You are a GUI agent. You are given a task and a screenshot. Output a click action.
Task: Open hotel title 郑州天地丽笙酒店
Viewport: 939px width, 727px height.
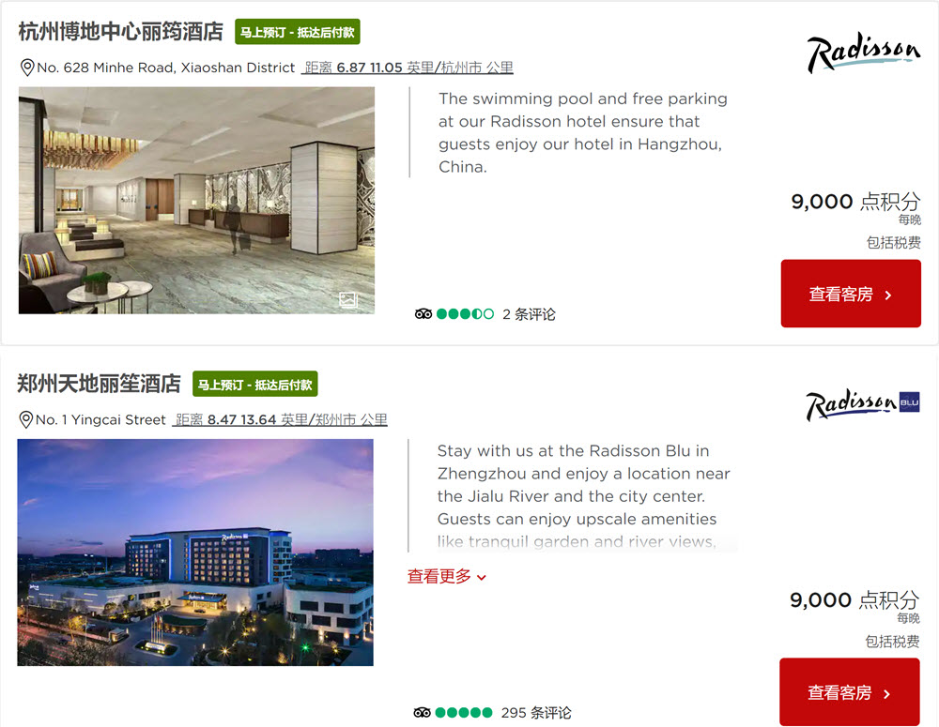point(99,384)
